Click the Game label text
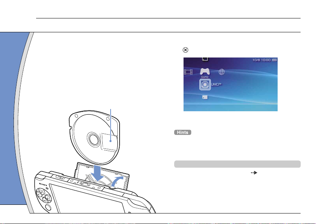Screen dimensions: 316x224 coord(205,77)
